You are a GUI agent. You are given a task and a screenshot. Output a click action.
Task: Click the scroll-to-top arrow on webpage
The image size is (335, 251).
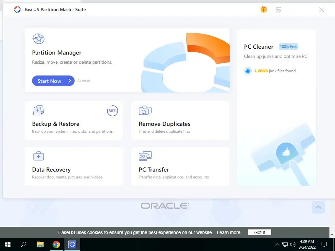[x=318, y=207]
